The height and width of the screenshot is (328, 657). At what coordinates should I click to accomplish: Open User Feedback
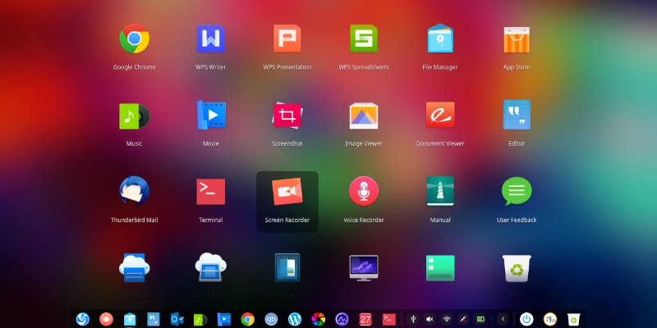[517, 191]
